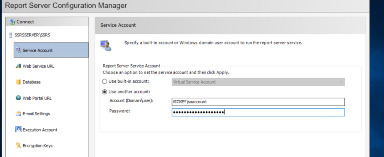The height and width of the screenshot is (157, 384).
Task: Click the Report Server Configuration Manager title
Action: [66, 5]
